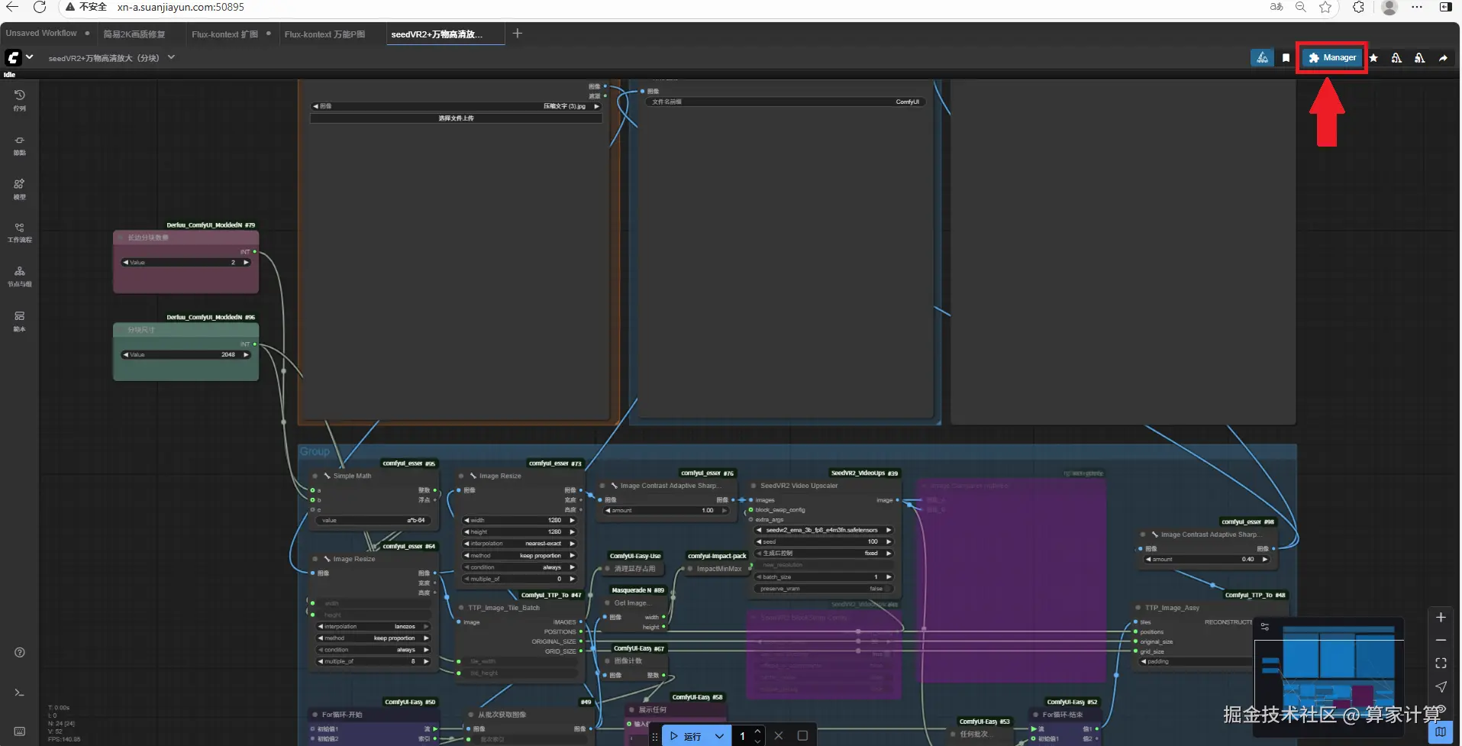Toggle the bottom console terminal panel
1462x746 pixels.
(x=20, y=693)
